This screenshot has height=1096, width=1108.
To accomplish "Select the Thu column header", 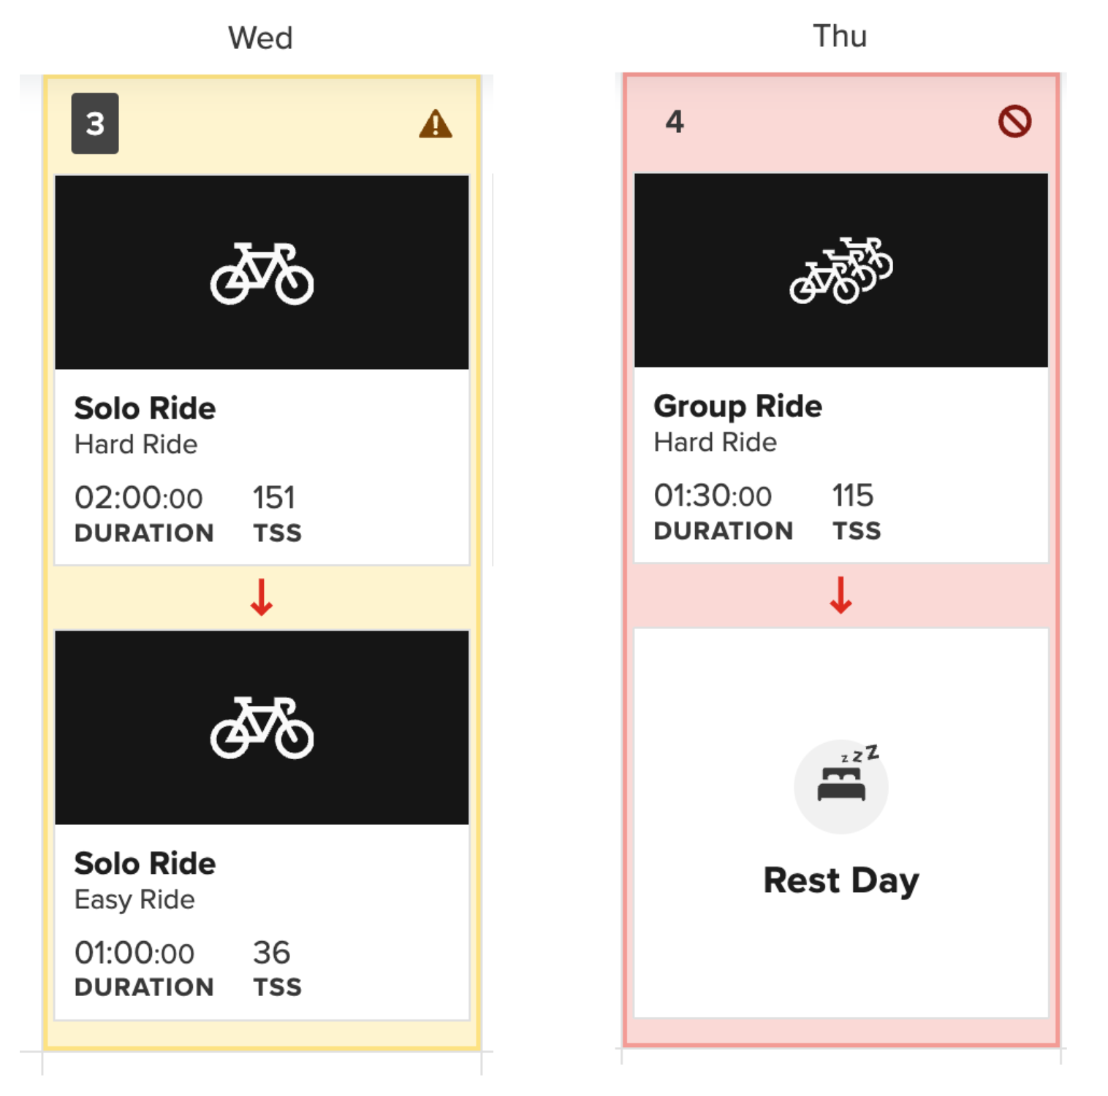I will click(840, 35).
